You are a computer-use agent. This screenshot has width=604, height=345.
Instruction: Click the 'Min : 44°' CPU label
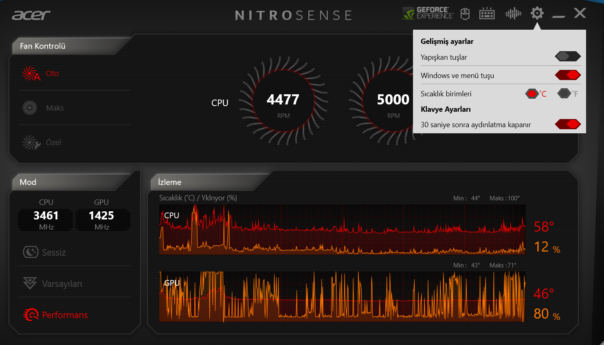467,198
